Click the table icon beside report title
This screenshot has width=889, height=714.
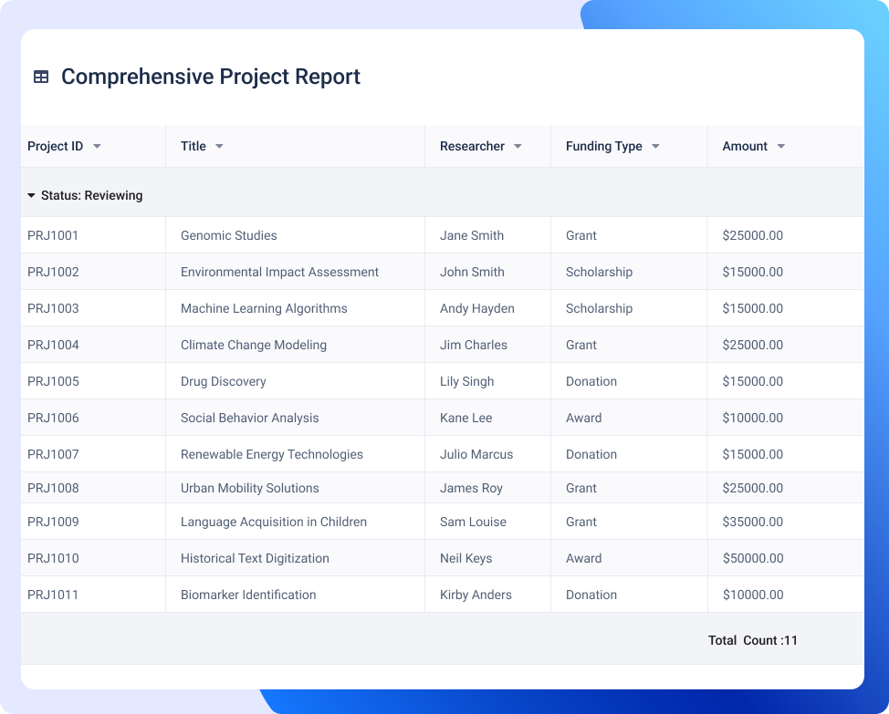point(41,77)
